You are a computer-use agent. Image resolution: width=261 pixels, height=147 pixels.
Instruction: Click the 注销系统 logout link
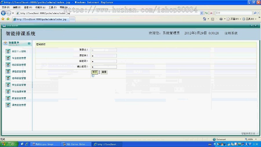(x=231, y=33)
